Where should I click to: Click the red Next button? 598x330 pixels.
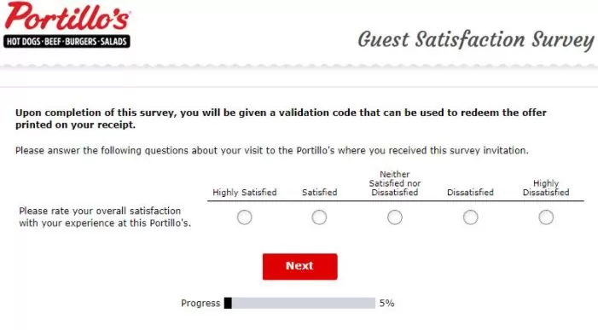pos(299,266)
